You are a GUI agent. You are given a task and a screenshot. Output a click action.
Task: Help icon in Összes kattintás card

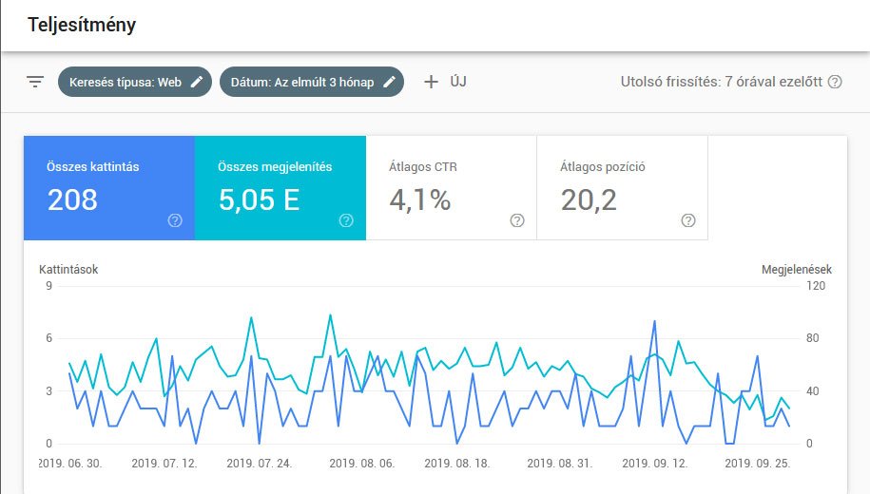tap(175, 220)
